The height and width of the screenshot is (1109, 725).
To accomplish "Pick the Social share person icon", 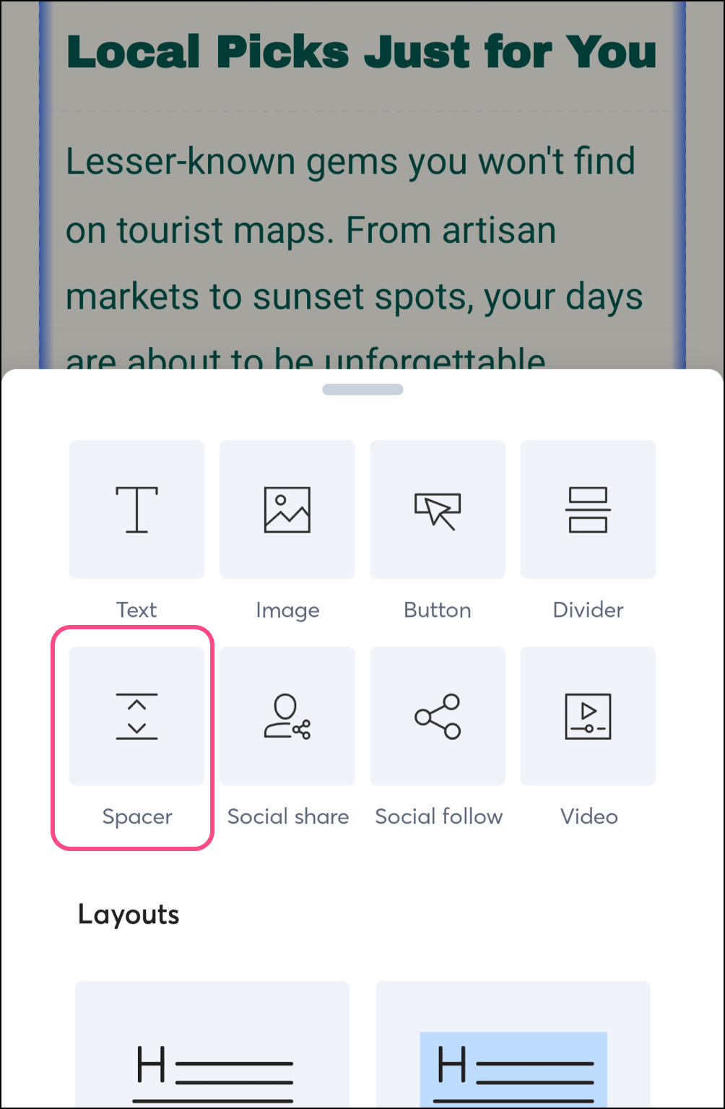I will (287, 716).
